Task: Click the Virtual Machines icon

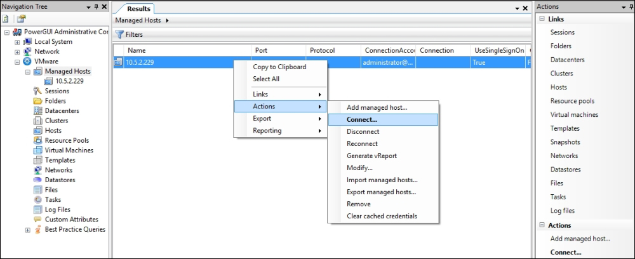Action: pyautogui.click(x=38, y=150)
